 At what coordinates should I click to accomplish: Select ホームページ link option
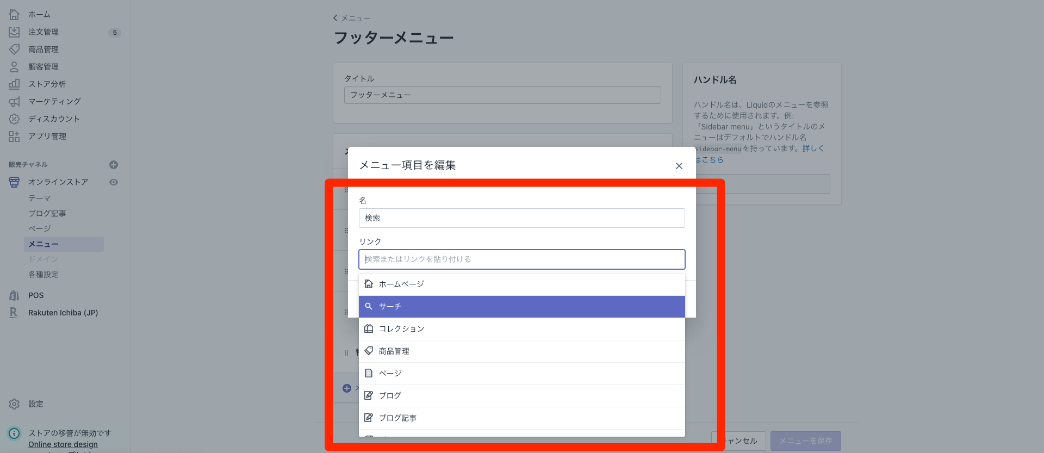(x=522, y=284)
